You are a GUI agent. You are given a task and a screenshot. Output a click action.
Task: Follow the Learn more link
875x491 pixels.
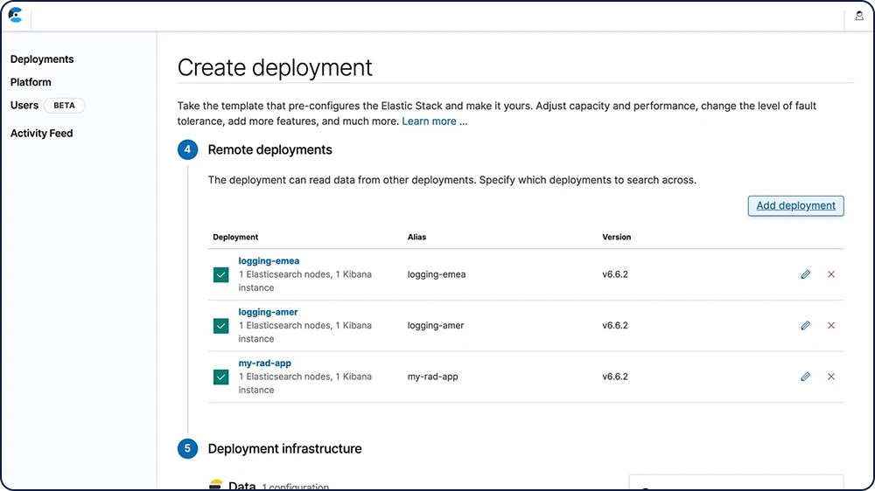coord(435,121)
